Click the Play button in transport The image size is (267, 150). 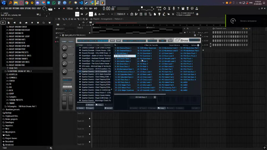point(55,8)
